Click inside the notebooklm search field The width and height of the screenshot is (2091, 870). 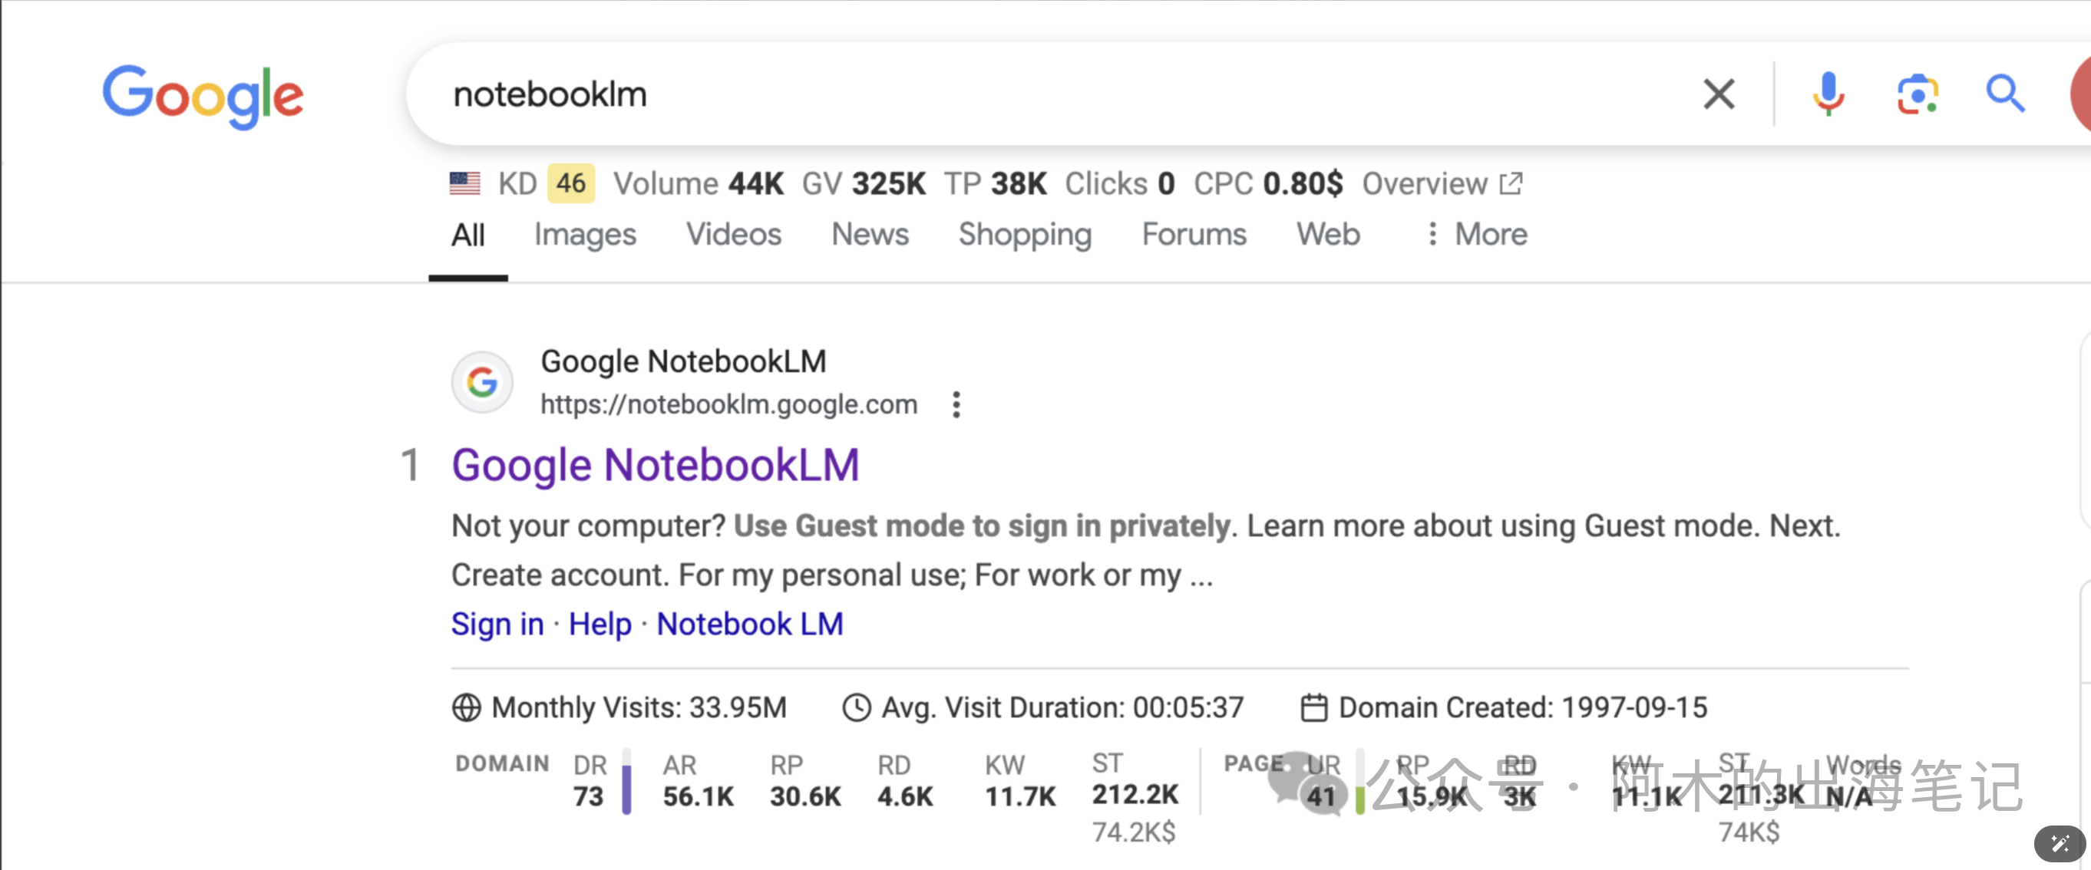pos(1055,94)
